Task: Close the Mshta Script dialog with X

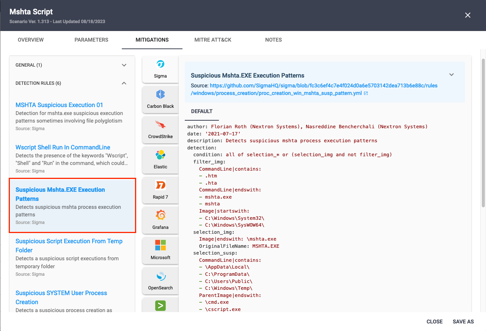Action: 468,15
